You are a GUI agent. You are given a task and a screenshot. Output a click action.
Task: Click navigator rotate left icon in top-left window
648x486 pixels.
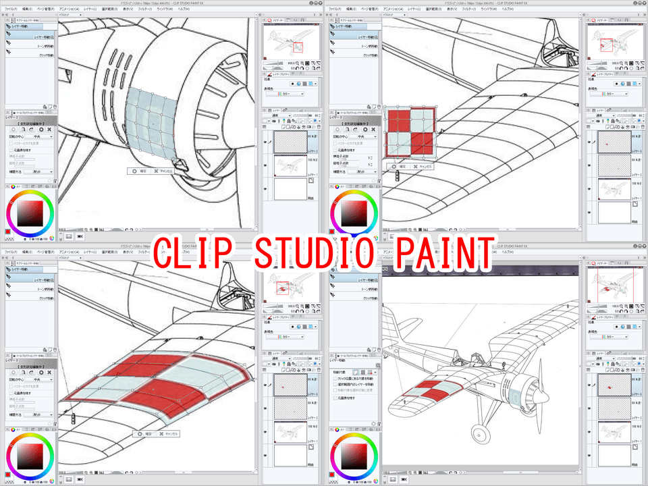298,68
